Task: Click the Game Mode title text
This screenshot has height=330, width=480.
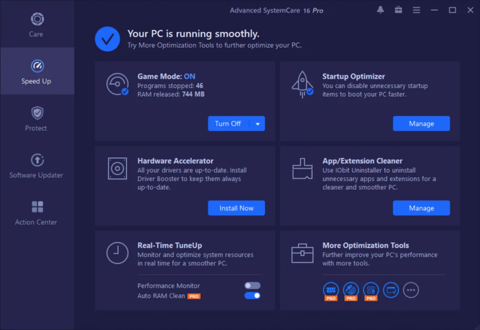Action: click(x=166, y=76)
